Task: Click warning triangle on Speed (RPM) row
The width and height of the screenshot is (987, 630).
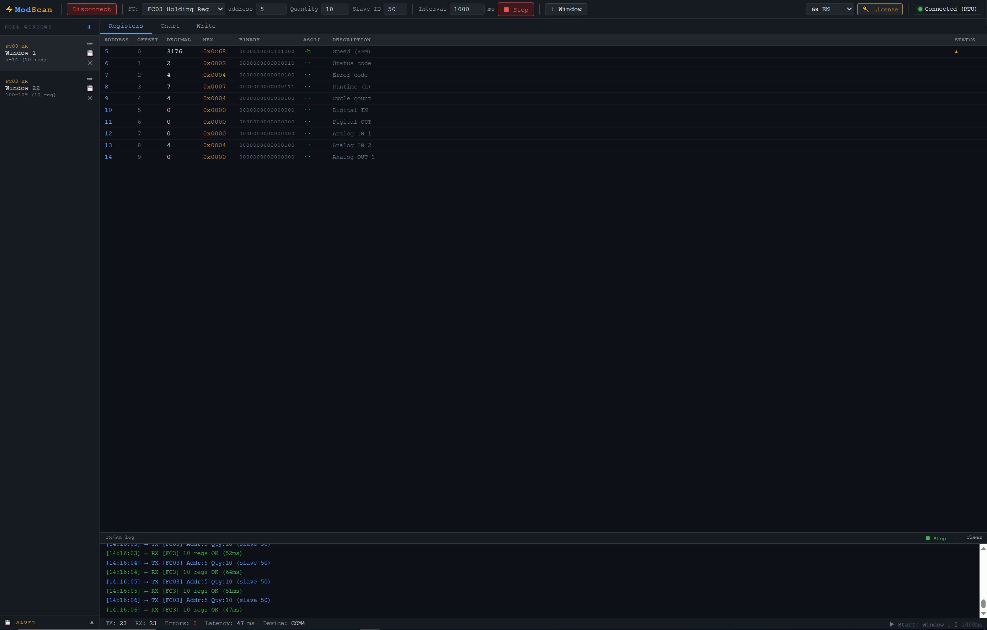Action: 956,52
